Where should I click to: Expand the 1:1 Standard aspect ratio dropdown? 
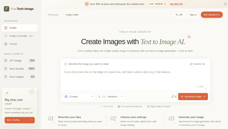(111, 96)
